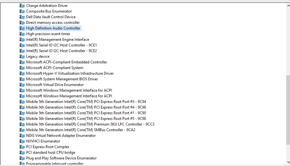Click the scrollbar up arrow
290x166 pixels.
click(288, 6)
